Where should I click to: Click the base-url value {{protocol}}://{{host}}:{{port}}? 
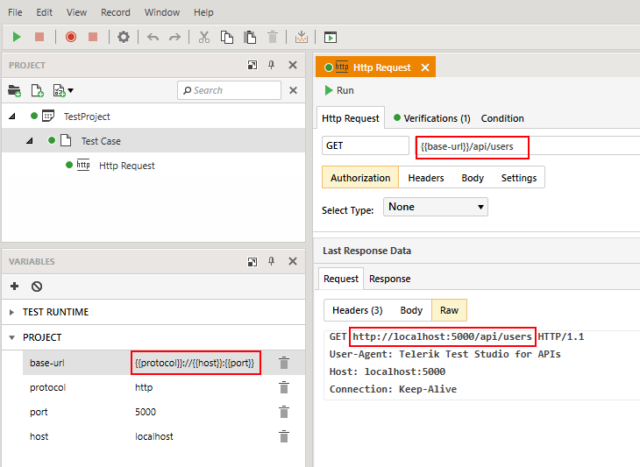tap(195, 363)
